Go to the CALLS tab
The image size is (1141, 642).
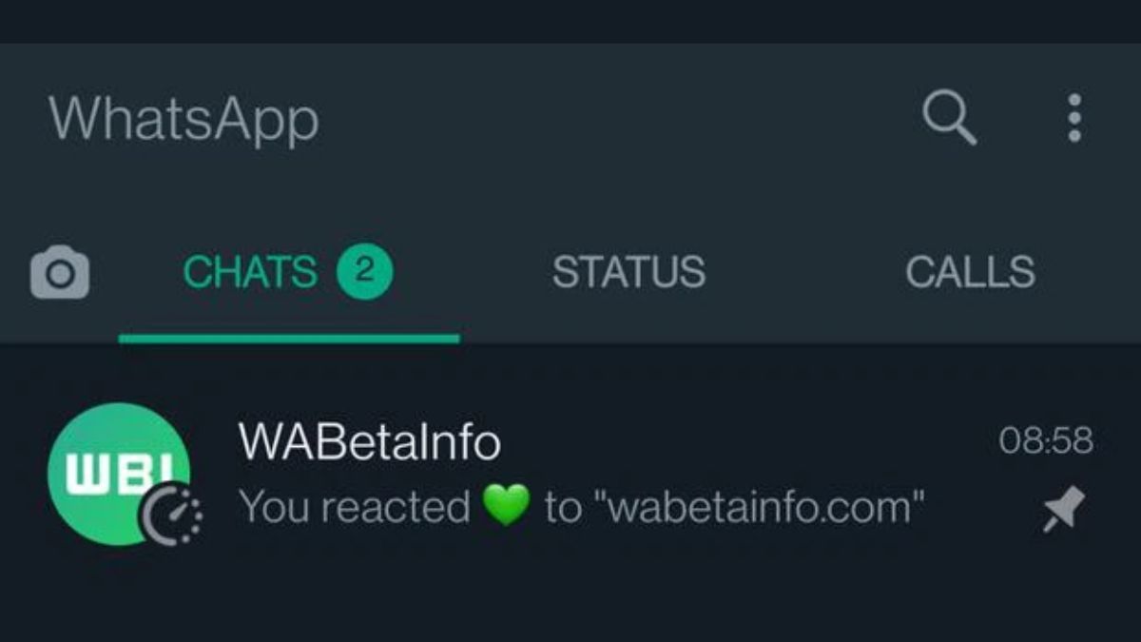(x=970, y=273)
